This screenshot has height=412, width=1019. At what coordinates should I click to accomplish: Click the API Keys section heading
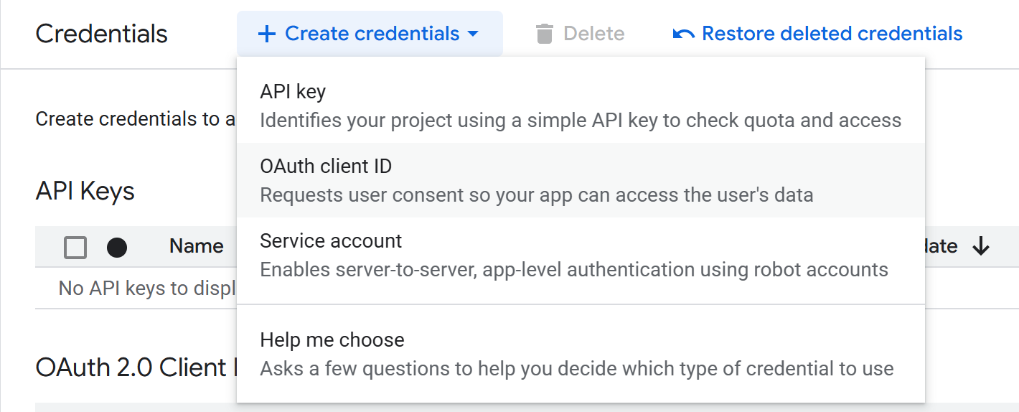pyautogui.click(x=85, y=192)
